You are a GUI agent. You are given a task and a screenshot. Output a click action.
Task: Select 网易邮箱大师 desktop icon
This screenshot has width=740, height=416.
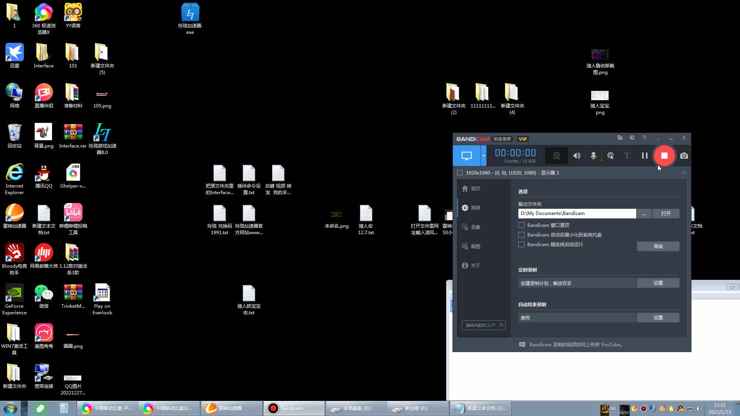(44, 256)
